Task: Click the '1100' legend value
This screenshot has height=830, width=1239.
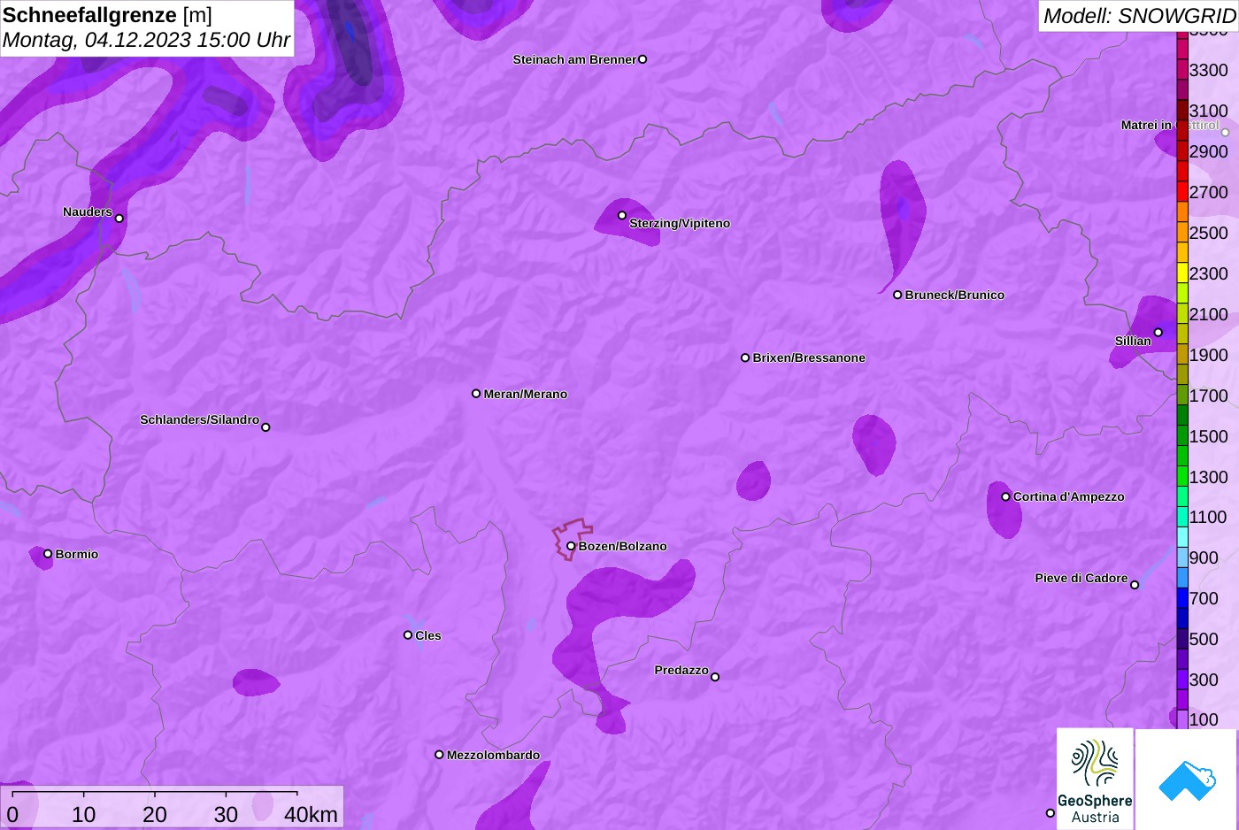Action: click(1209, 517)
